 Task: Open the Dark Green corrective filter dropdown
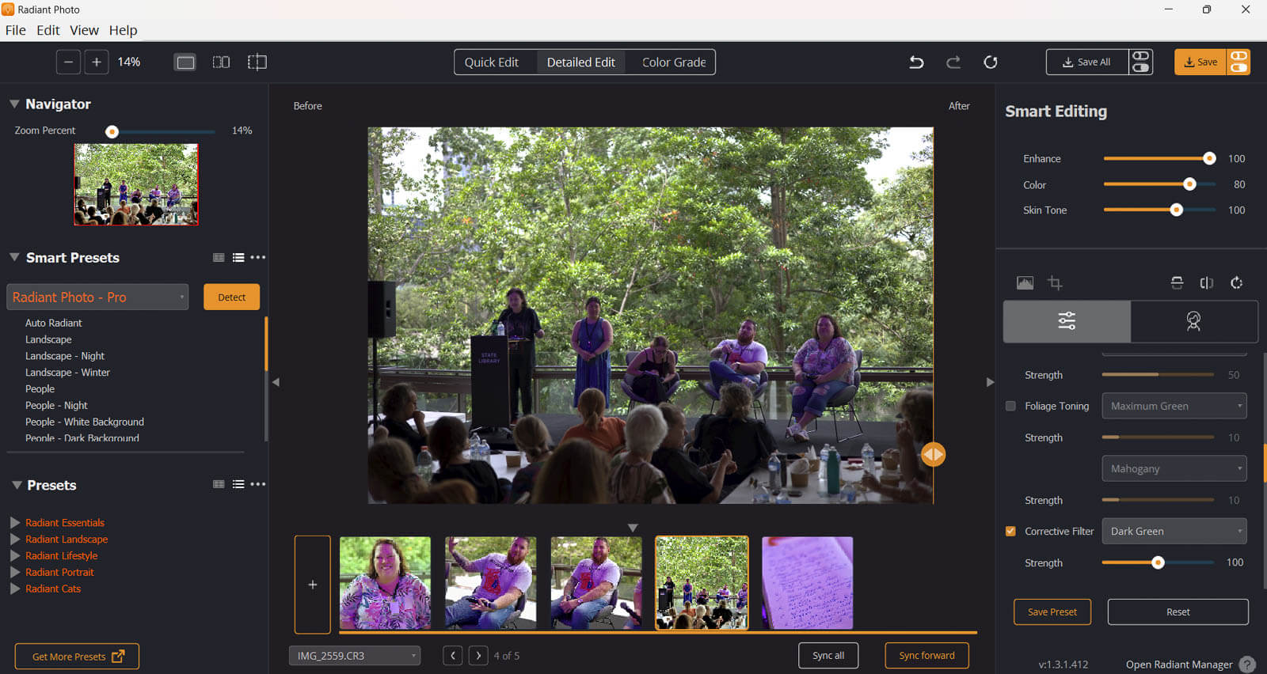click(1174, 532)
